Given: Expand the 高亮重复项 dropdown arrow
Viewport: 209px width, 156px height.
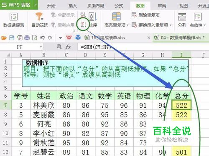Looking at the screenshot, I should (x=127, y=25).
